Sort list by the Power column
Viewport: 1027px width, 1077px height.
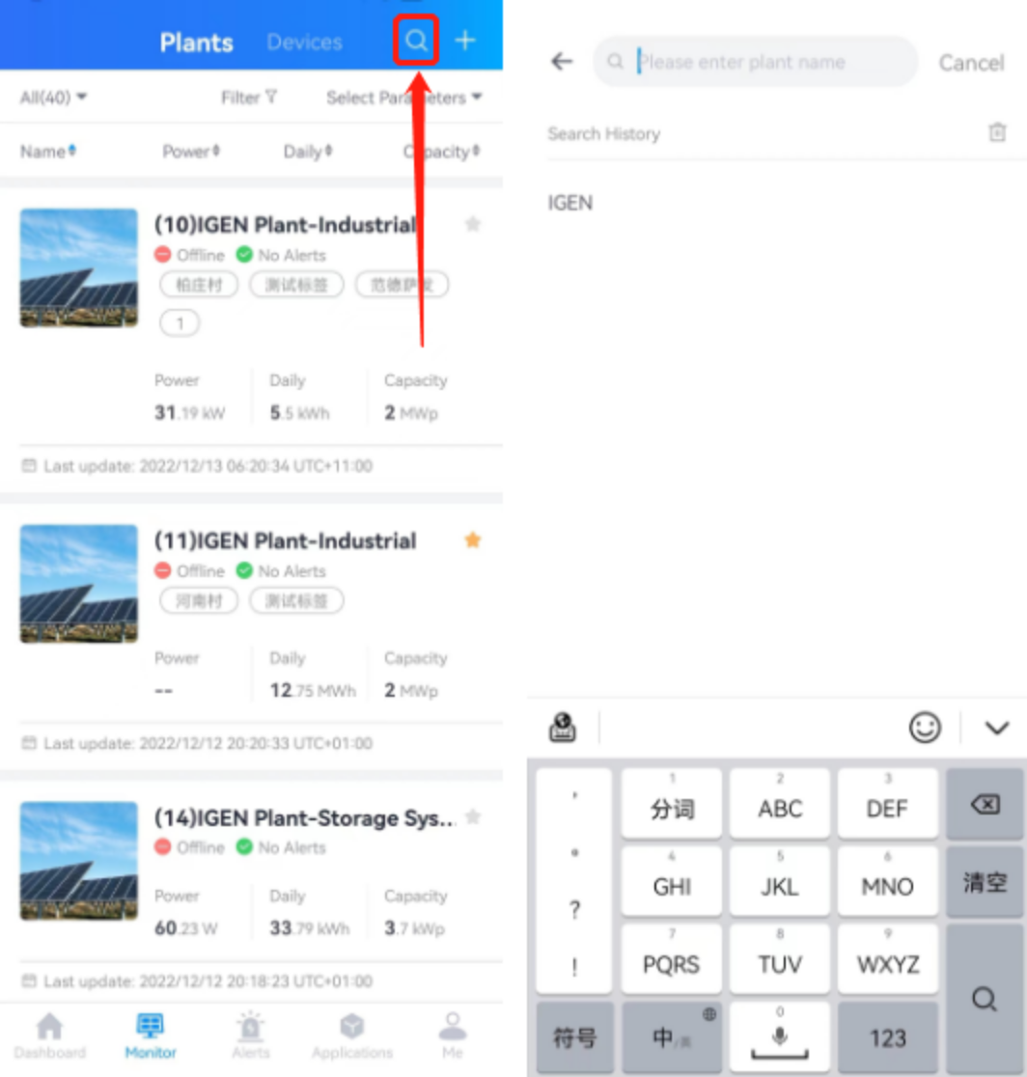(190, 152)
